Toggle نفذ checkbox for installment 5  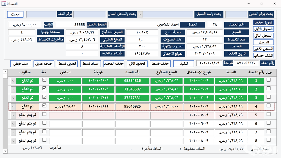[x=44, y=114]
